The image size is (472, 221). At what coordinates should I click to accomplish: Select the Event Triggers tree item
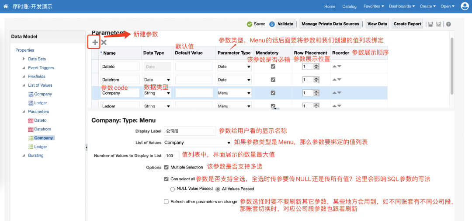point(41,68)
